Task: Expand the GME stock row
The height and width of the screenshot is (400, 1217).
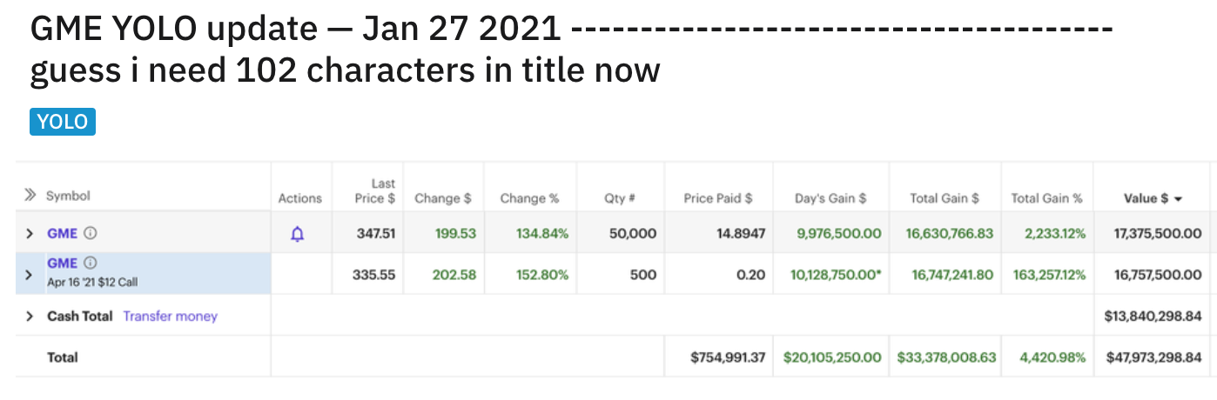Action: [30, 233]
